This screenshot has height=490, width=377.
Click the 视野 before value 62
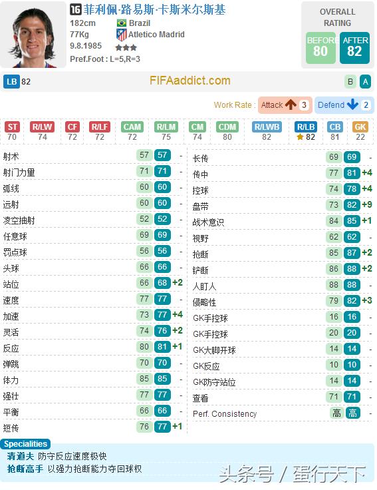pyautogui.click(x=334, y=236)
